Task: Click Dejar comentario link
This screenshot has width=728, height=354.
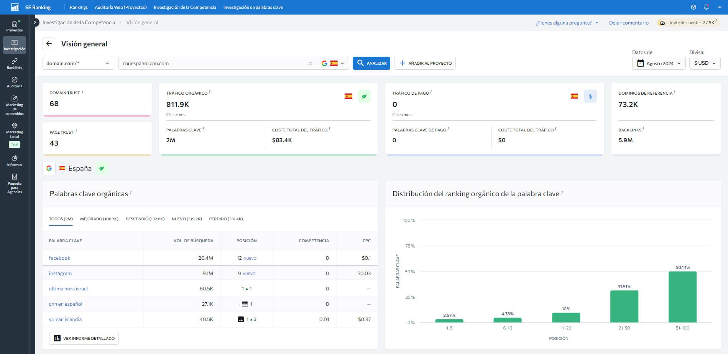Action: click(x=629, y=23)
